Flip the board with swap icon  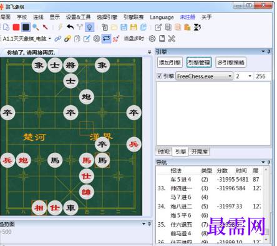[197, 27]
